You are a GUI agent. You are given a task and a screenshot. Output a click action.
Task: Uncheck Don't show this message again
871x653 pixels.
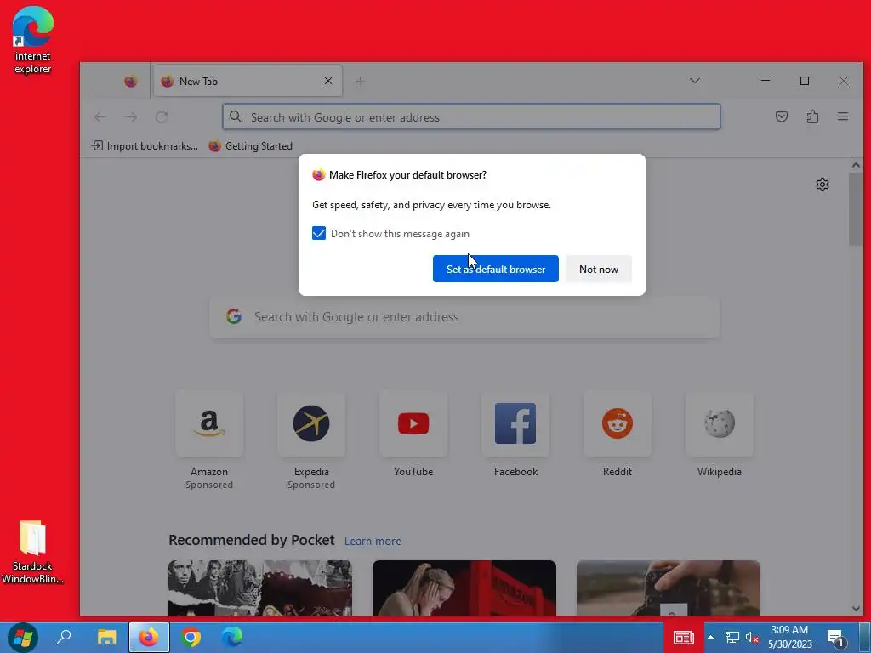[x=319, y=233]
